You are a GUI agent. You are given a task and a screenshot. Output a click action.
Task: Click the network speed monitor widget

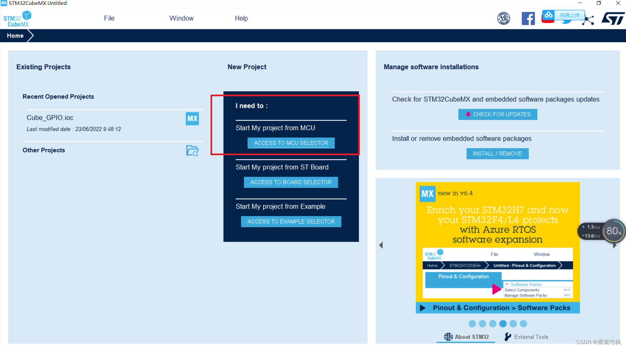(x=591, y=231)
